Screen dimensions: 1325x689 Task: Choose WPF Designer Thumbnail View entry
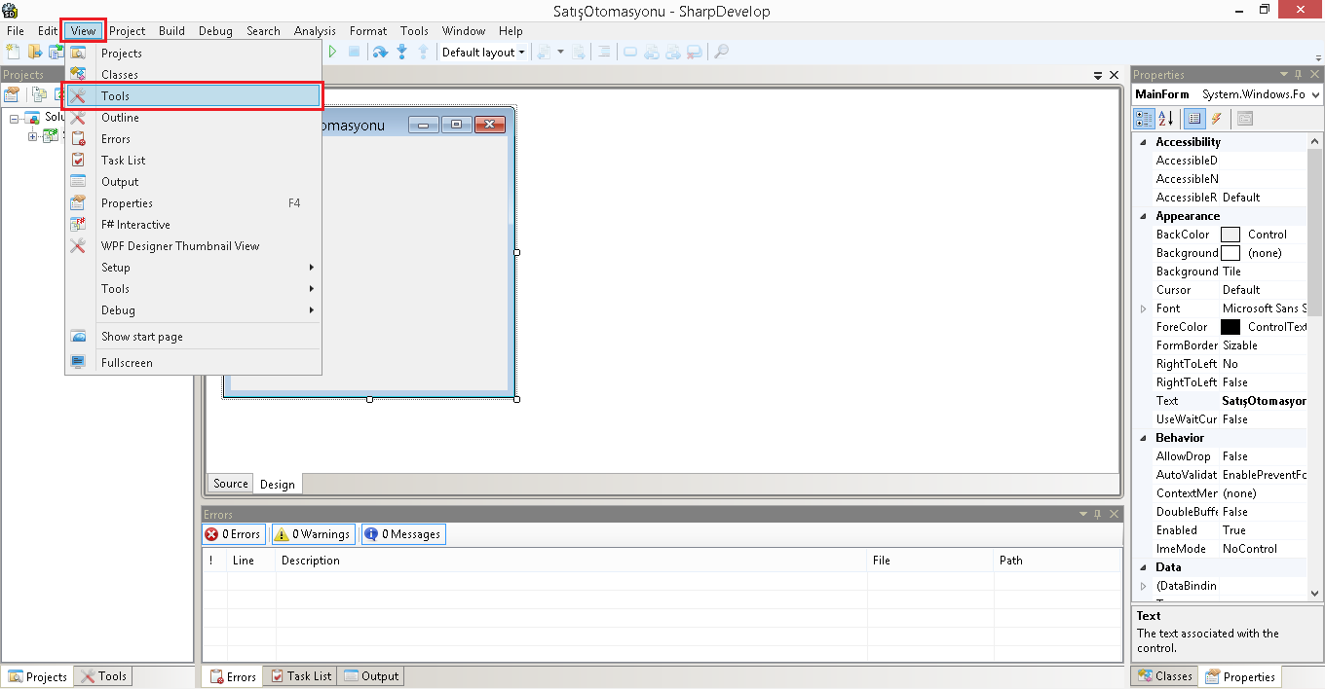(x=194, y=246)
